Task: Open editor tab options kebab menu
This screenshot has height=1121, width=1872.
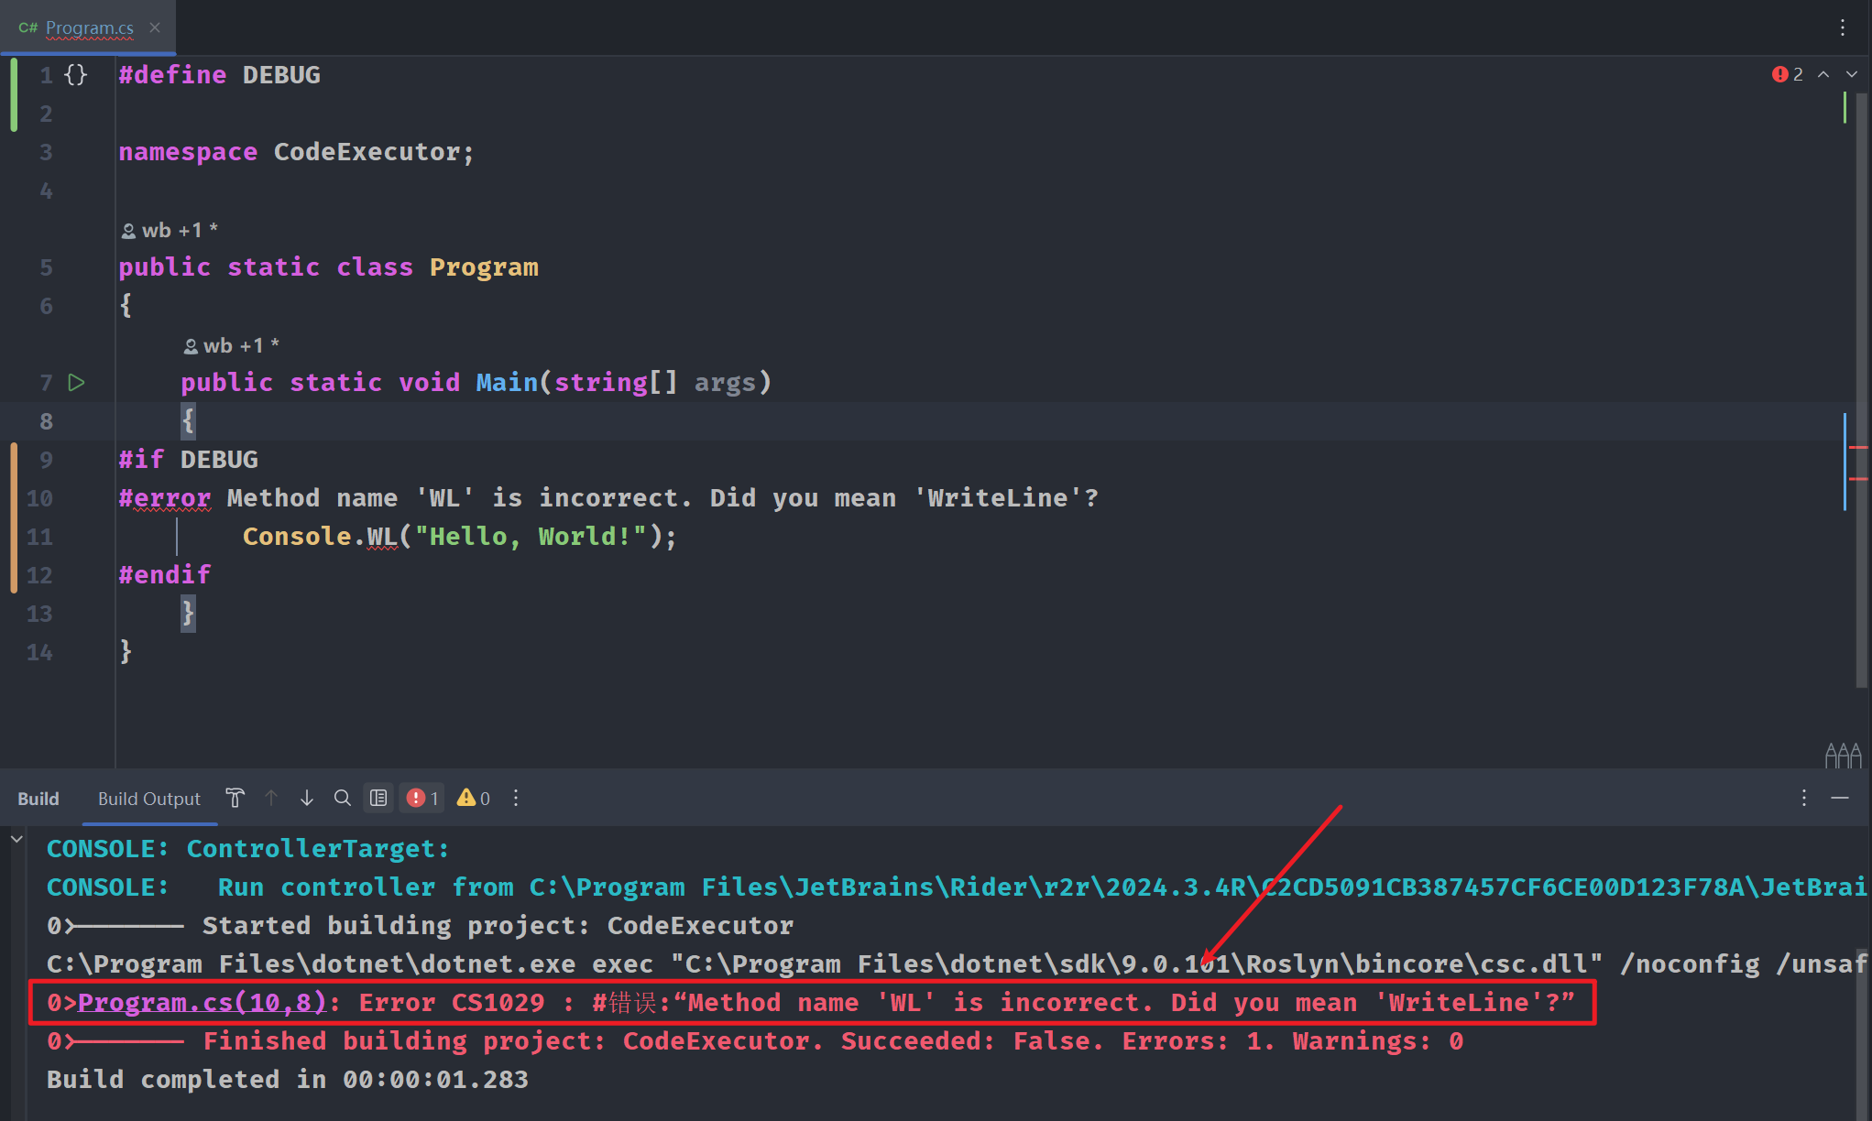Action: 1843,27
